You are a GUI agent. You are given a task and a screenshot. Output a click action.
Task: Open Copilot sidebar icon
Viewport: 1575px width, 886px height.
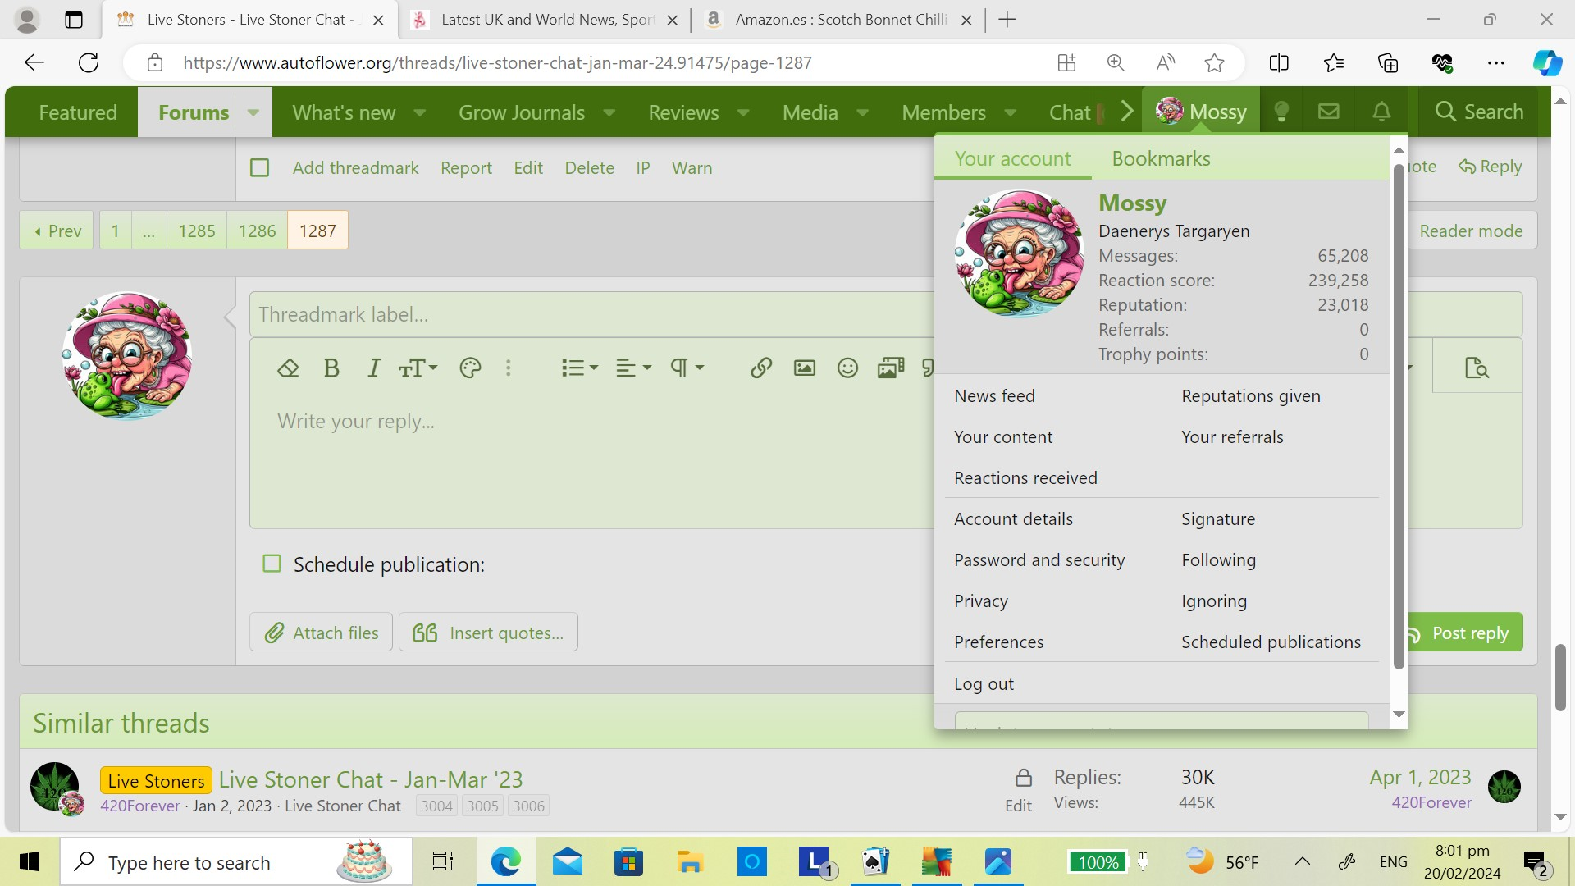1547,62
